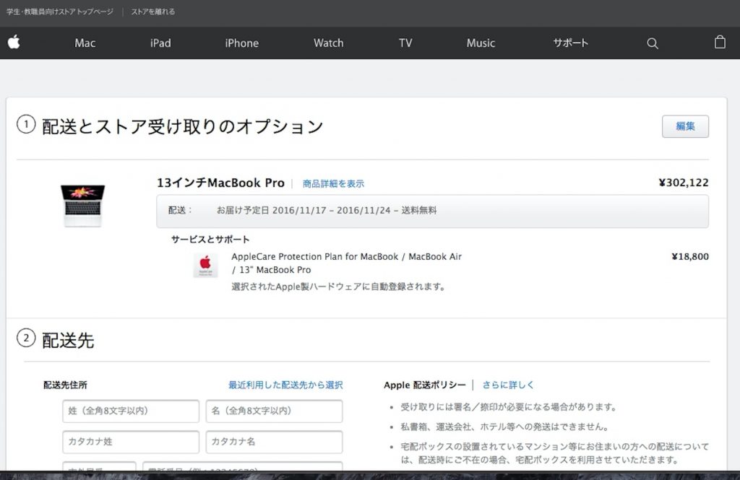Image resolution: width=740 pixels, height=480 pixels.
Task: Focus the カタカナ姓 field
Action: (131, 442)
